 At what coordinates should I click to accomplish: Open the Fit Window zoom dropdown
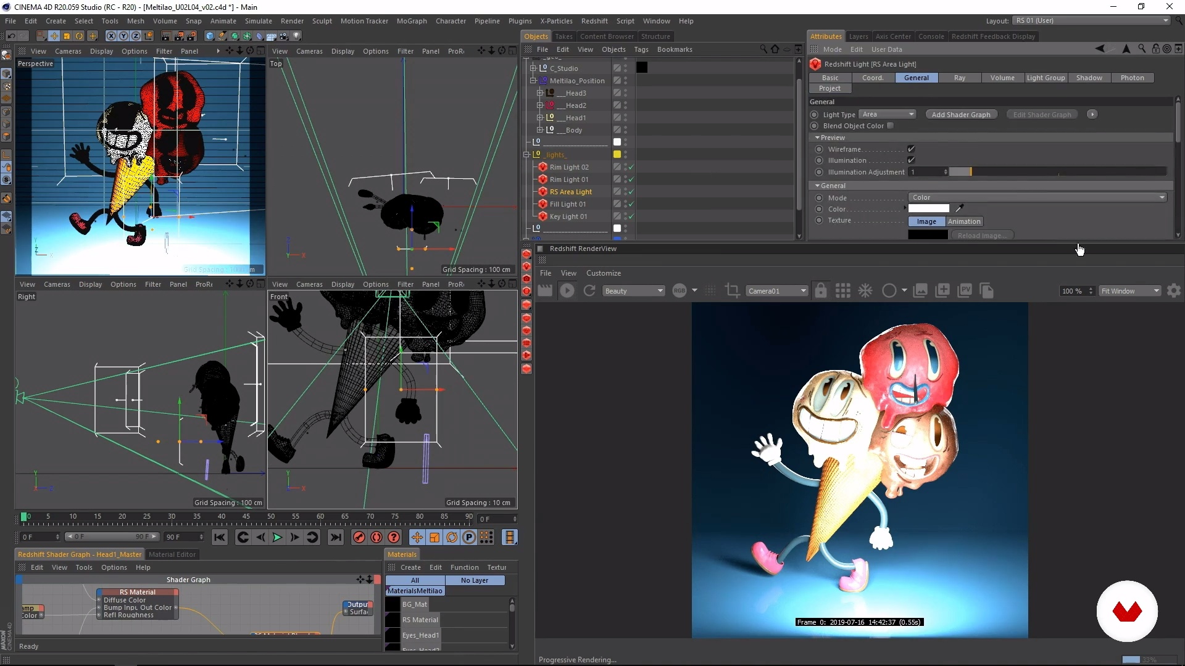[1130, 291]
